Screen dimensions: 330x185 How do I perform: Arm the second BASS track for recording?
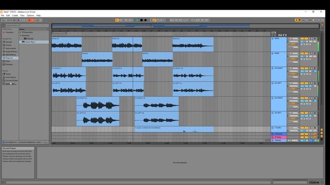click(315, 53)
